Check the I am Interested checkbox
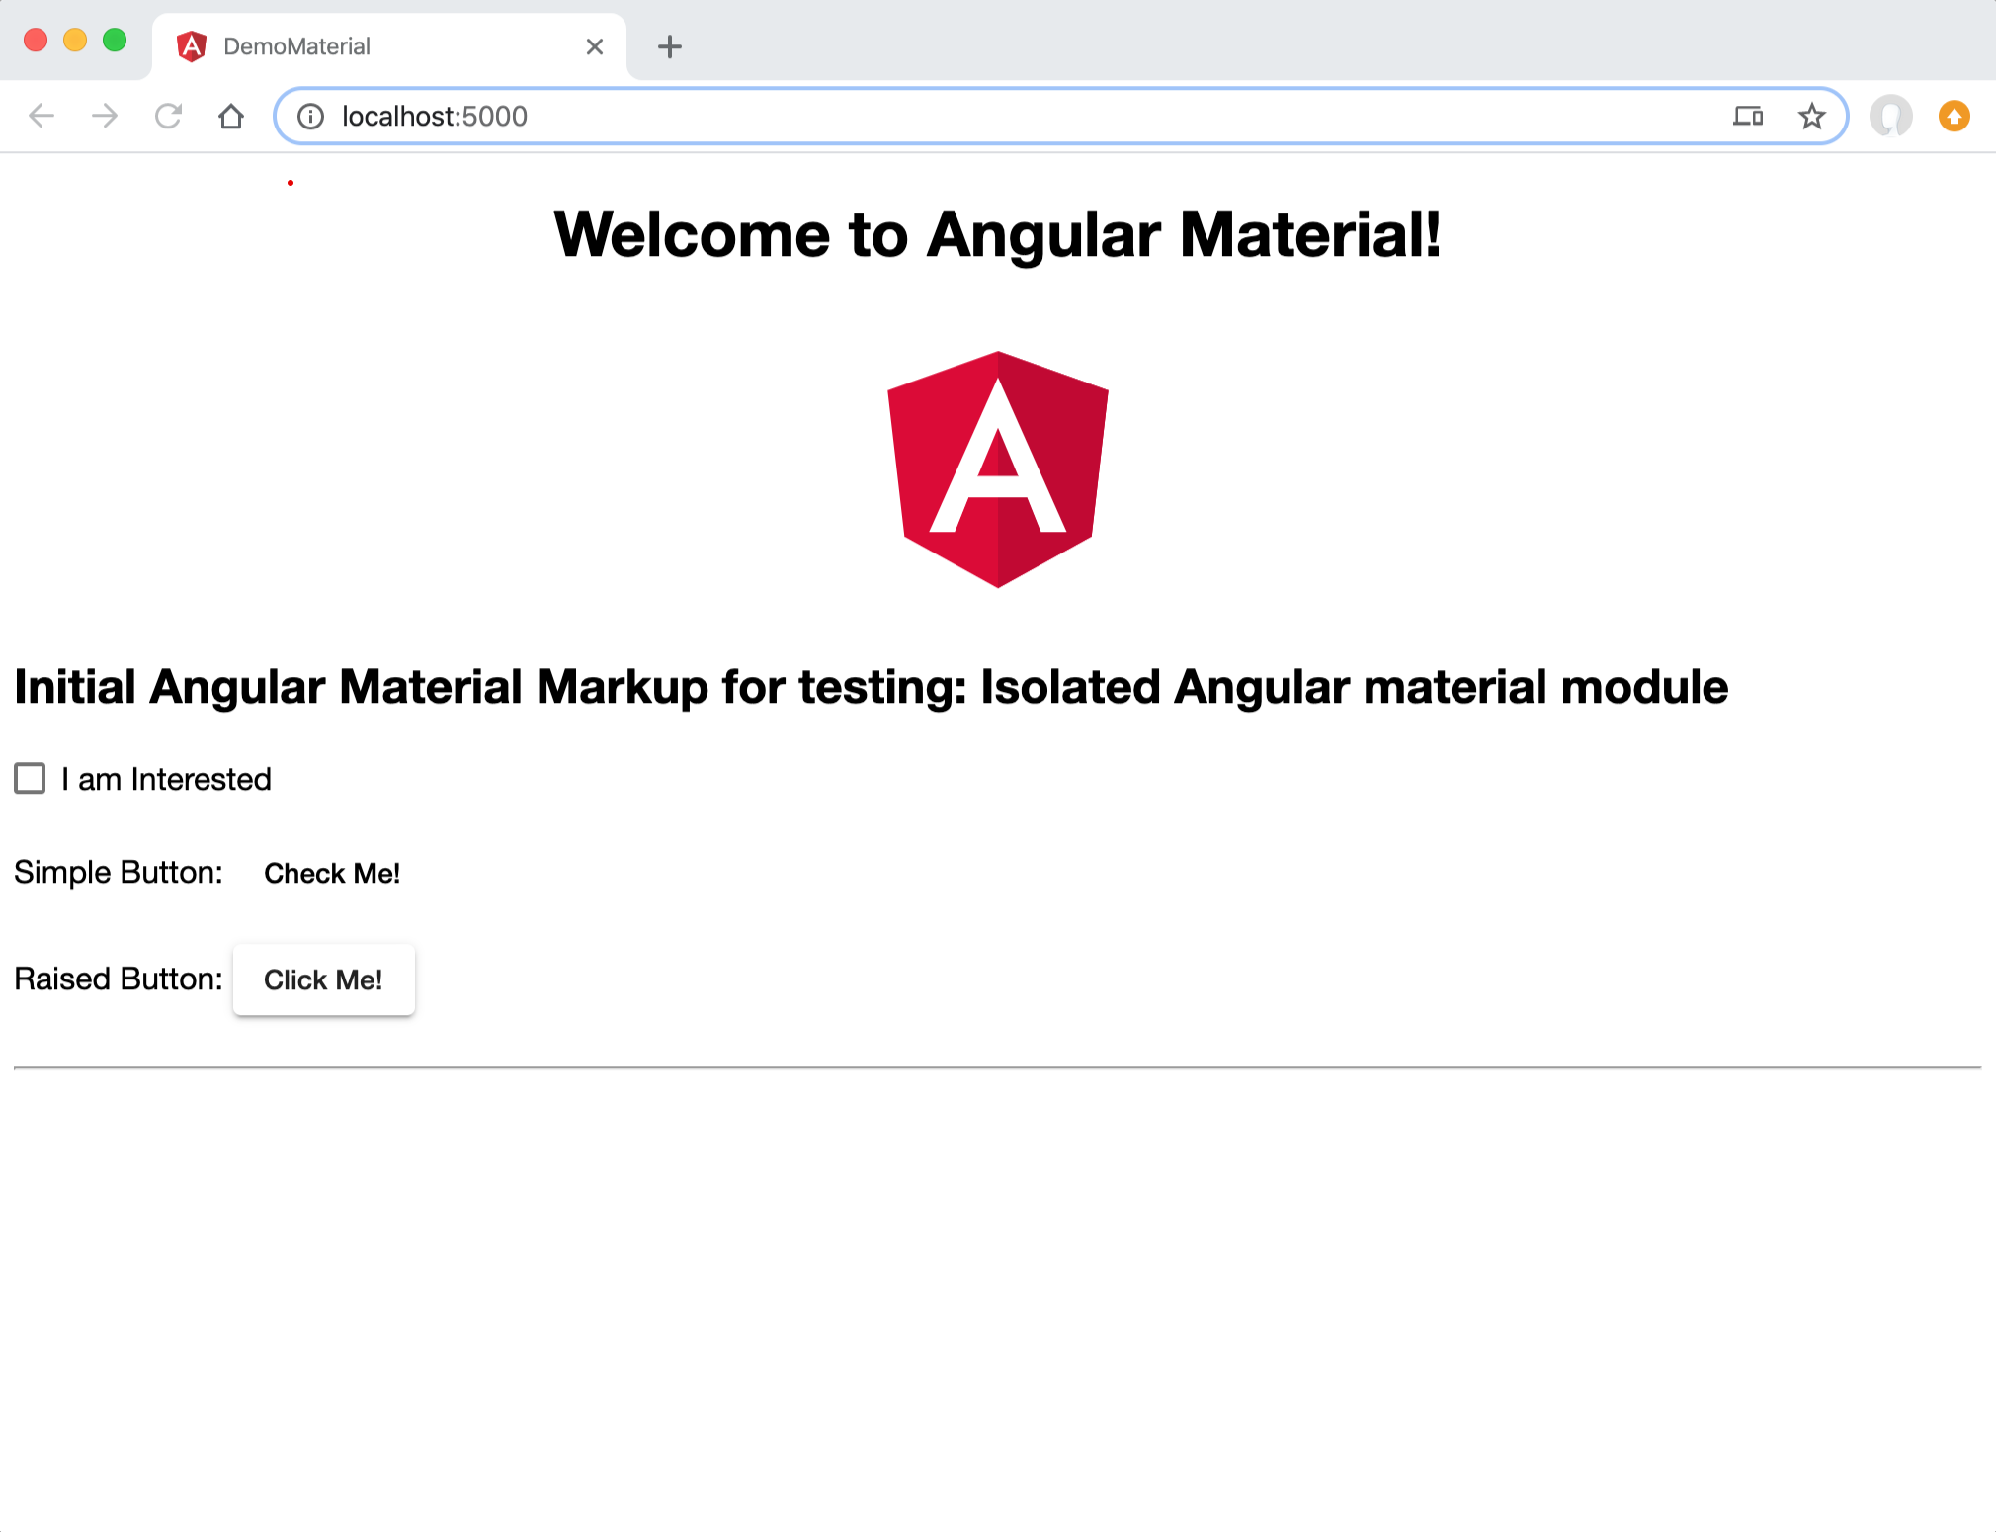1996x1532 pixels. tap(30, 779)
